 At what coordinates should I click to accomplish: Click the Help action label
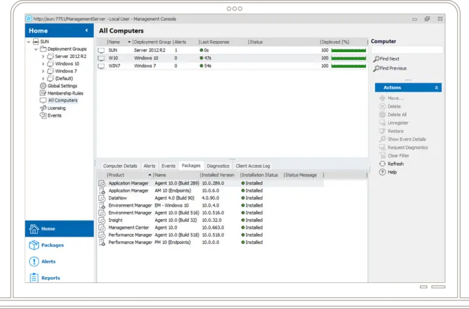pyautogui.click(x=392, y=172)
